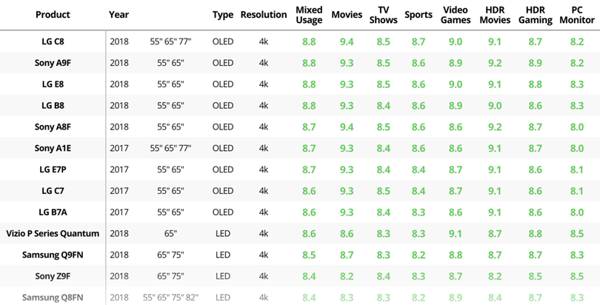Viewport: 600px width, 305px height.
Task: Open the Vizio P Series Quantum link
Action: coord(53,234)
